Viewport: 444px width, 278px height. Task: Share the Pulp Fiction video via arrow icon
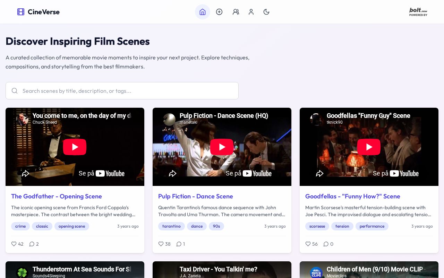(173, 173)
